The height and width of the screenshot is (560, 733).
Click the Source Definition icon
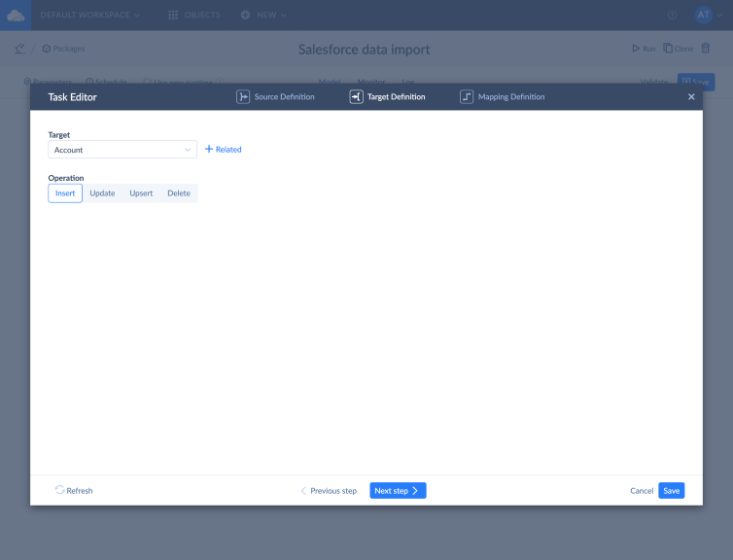tap(243, 97)
